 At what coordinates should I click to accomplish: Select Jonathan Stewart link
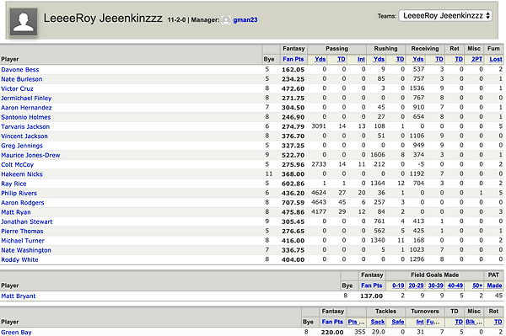26,221
